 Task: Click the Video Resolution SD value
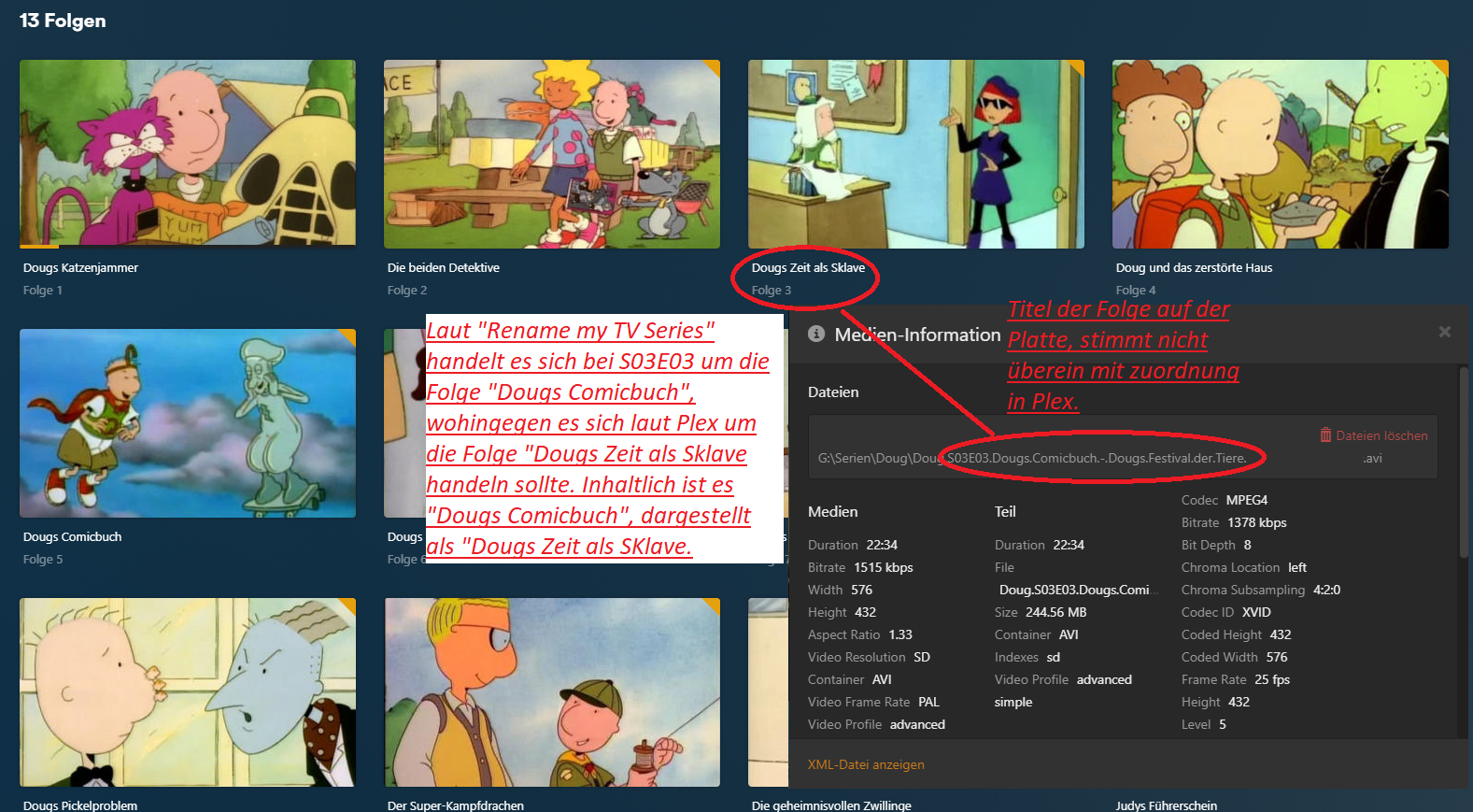(922, 657)
